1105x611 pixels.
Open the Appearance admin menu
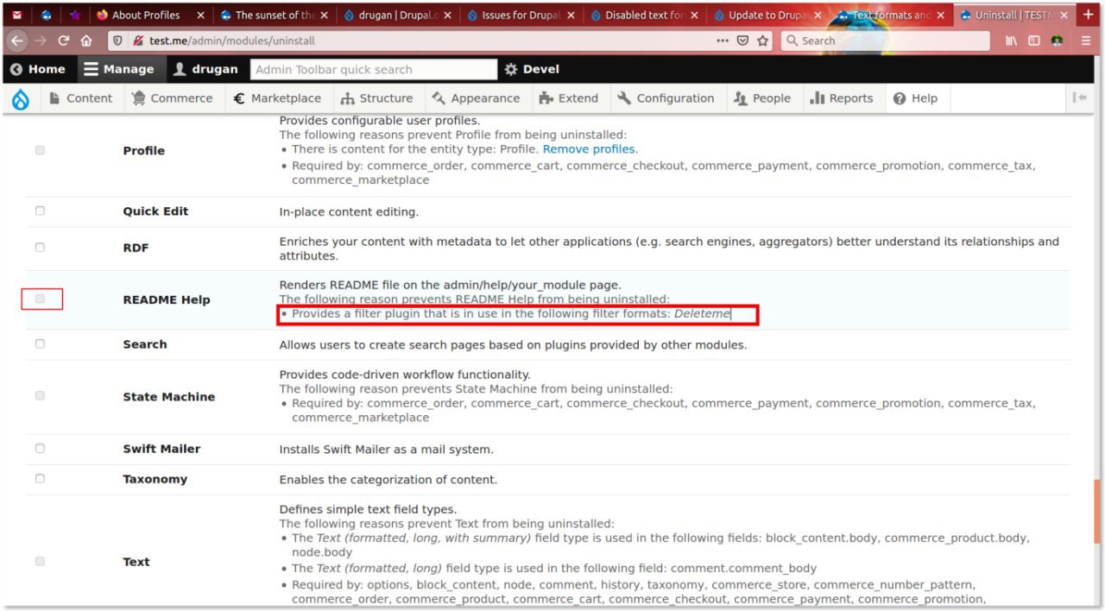click(476, 98)
